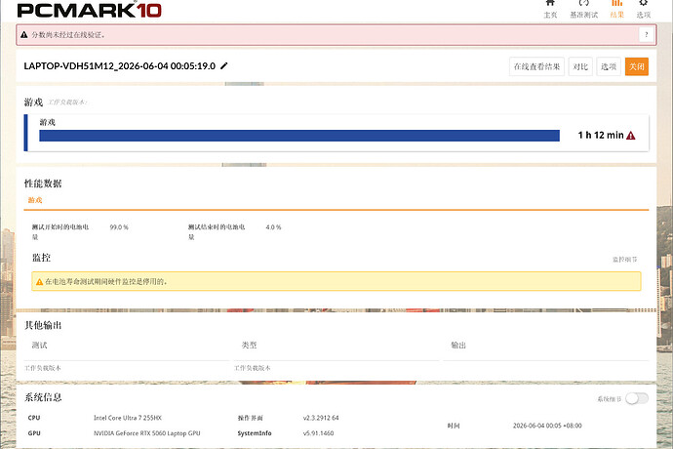The width and height of the screenshot is (673, 449).
Task: Open the Results (结果) chart icon
Action: click(x=616, y=3)
